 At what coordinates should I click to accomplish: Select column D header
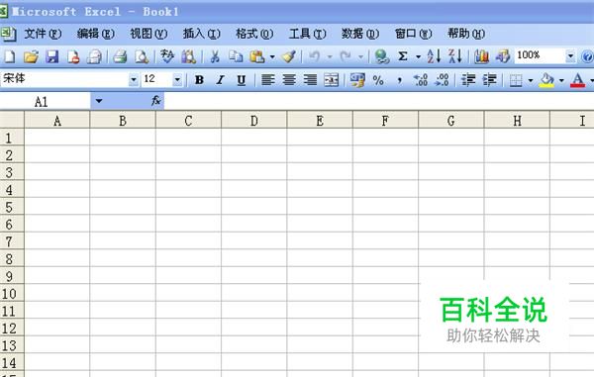click(x=254, y=121)
